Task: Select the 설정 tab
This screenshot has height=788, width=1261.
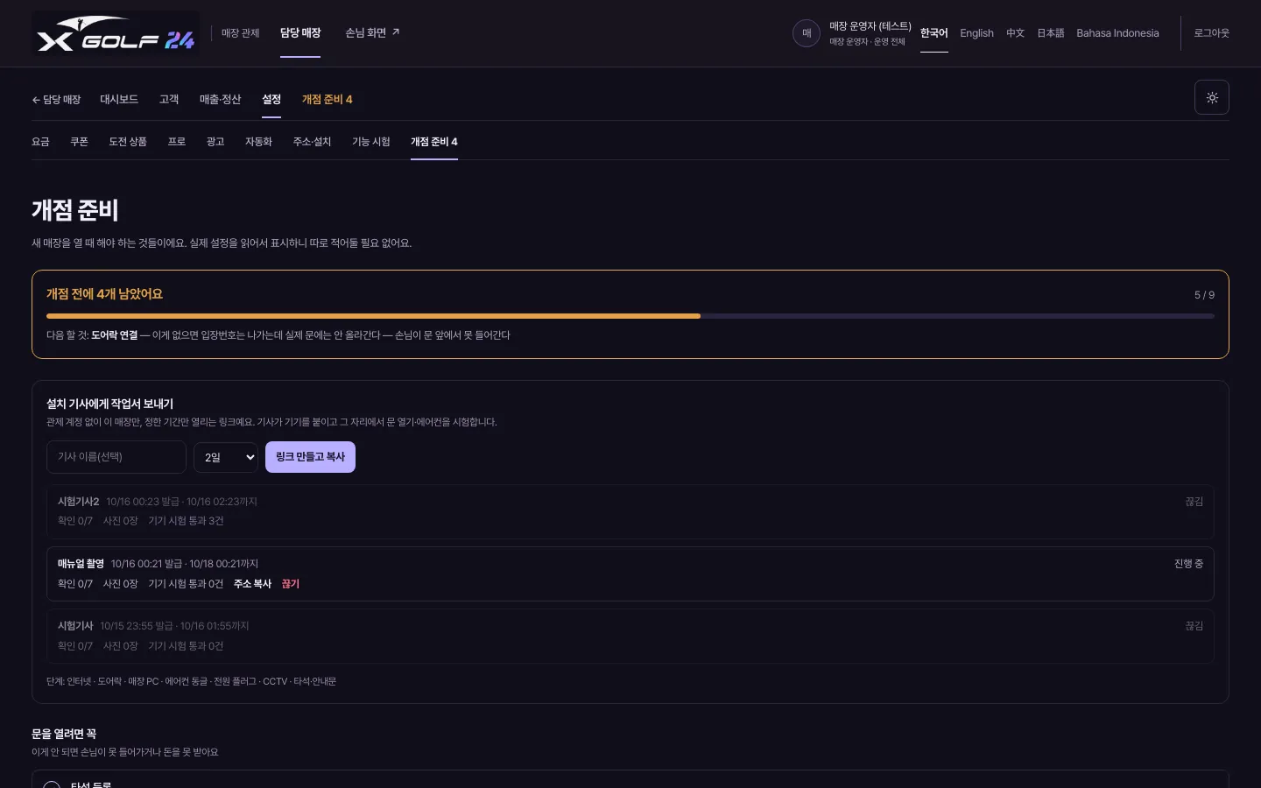Action: pos(271,100)
